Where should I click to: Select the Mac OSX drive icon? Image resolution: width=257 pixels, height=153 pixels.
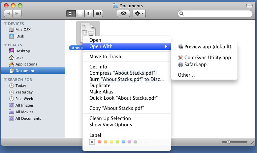pos(12,30)
